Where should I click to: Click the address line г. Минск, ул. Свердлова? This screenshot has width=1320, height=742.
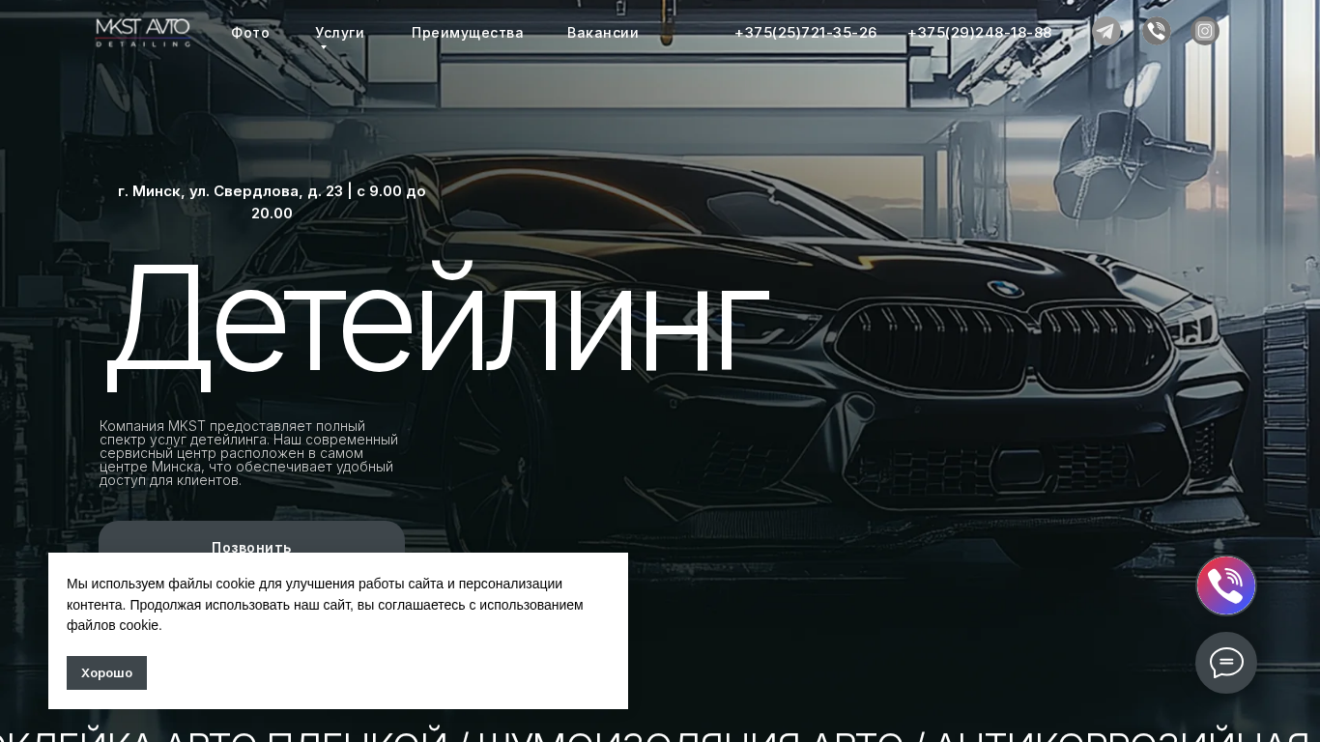(272, 202)
